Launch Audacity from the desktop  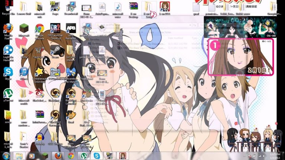click(39, 139)
